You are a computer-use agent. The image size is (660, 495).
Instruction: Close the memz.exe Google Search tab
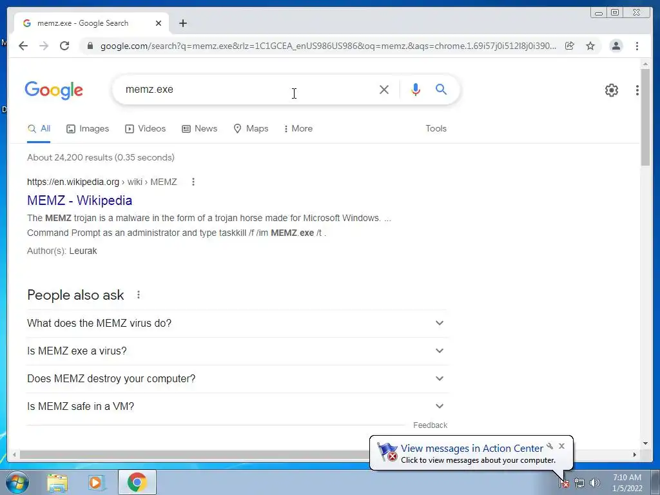(x=159, y=23)
